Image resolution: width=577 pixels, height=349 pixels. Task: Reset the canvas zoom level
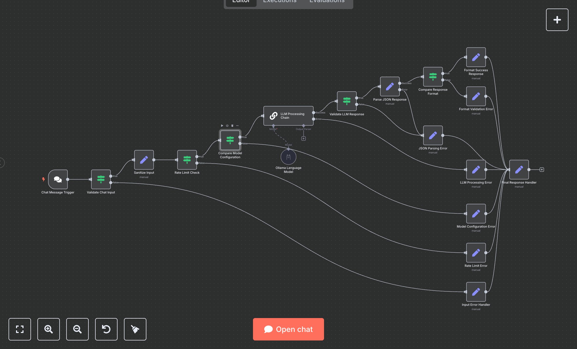click(106, 329)
